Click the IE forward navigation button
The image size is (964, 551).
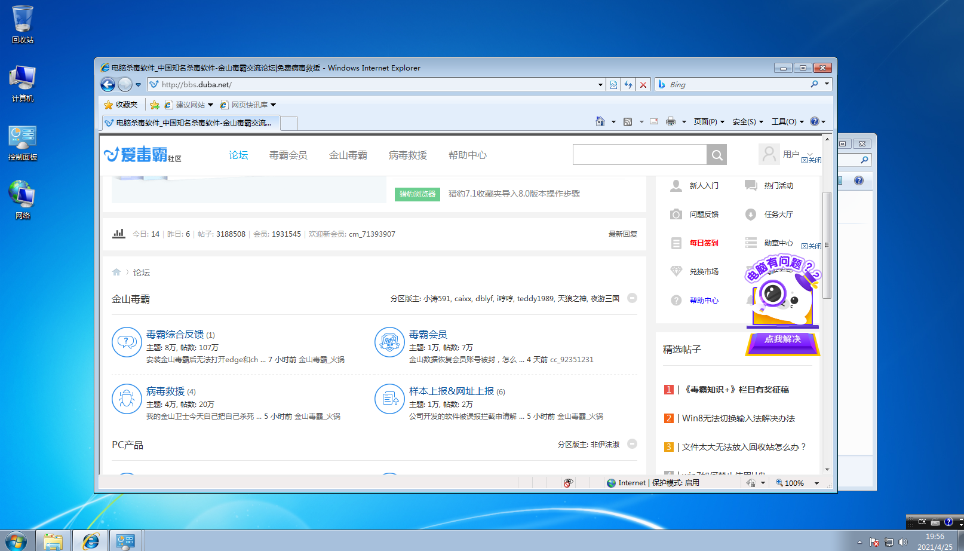click(x=125, y=85)
